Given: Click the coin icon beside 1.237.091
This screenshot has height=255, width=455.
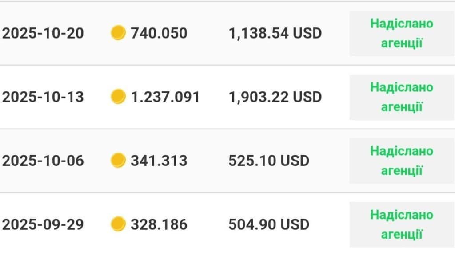Looking at the screenshot, I should (x=118, y=97).
